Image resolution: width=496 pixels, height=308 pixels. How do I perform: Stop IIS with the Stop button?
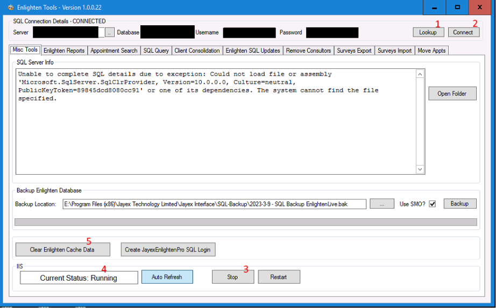point(233,277)
